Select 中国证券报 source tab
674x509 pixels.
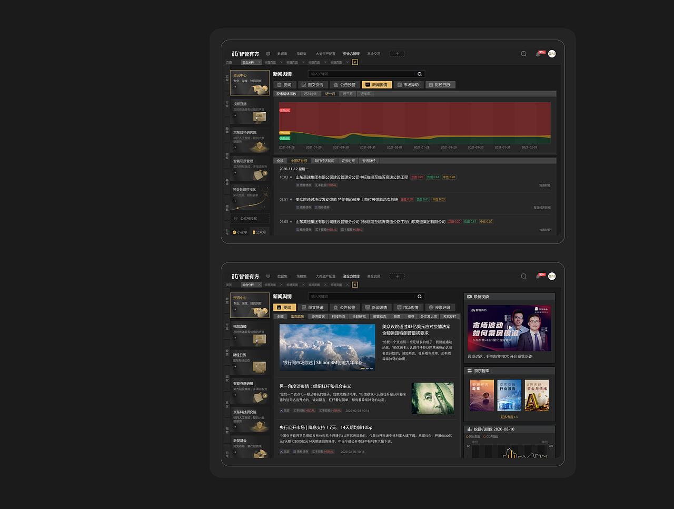299,161
